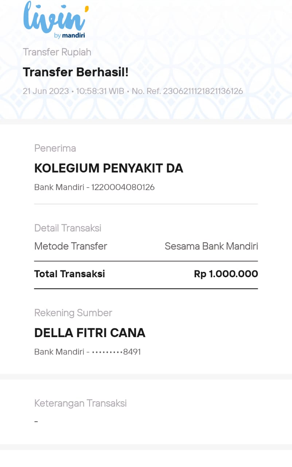The image size is (292, 467).
Task: Tap the Livin' by Mandiri logo
Action: (x=54, y=18)
